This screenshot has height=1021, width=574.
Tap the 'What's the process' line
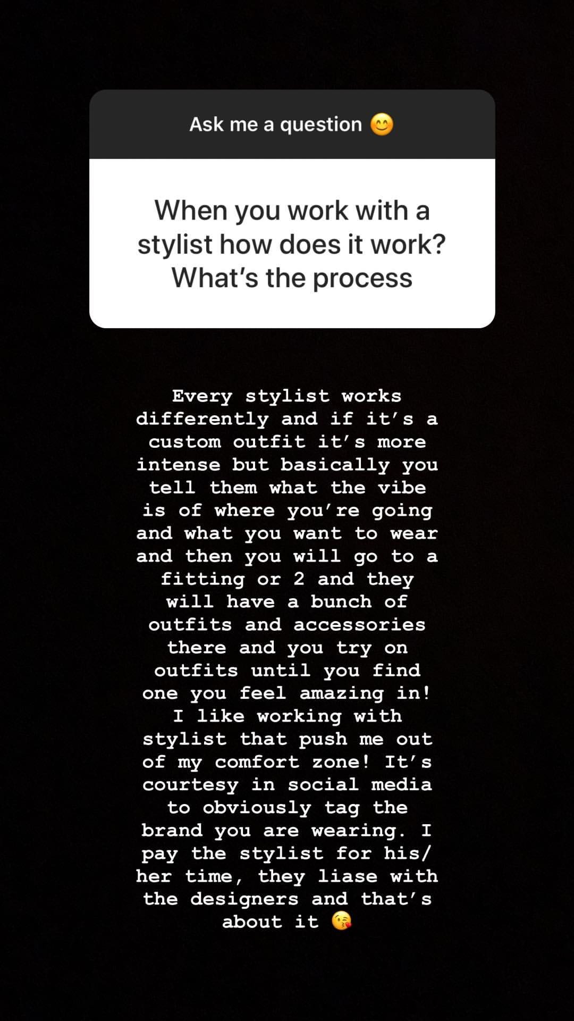pyautogui.click(x=292, y=278)
